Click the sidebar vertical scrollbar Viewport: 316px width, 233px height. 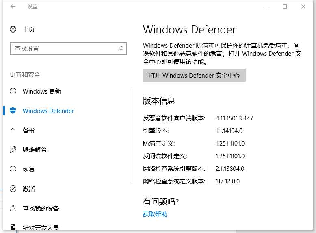(x=132, y=136)
